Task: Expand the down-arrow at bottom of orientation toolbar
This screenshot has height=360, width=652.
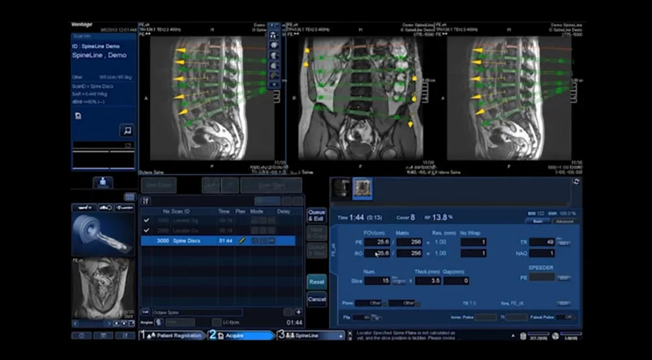Action: click(x=274, y=85)
